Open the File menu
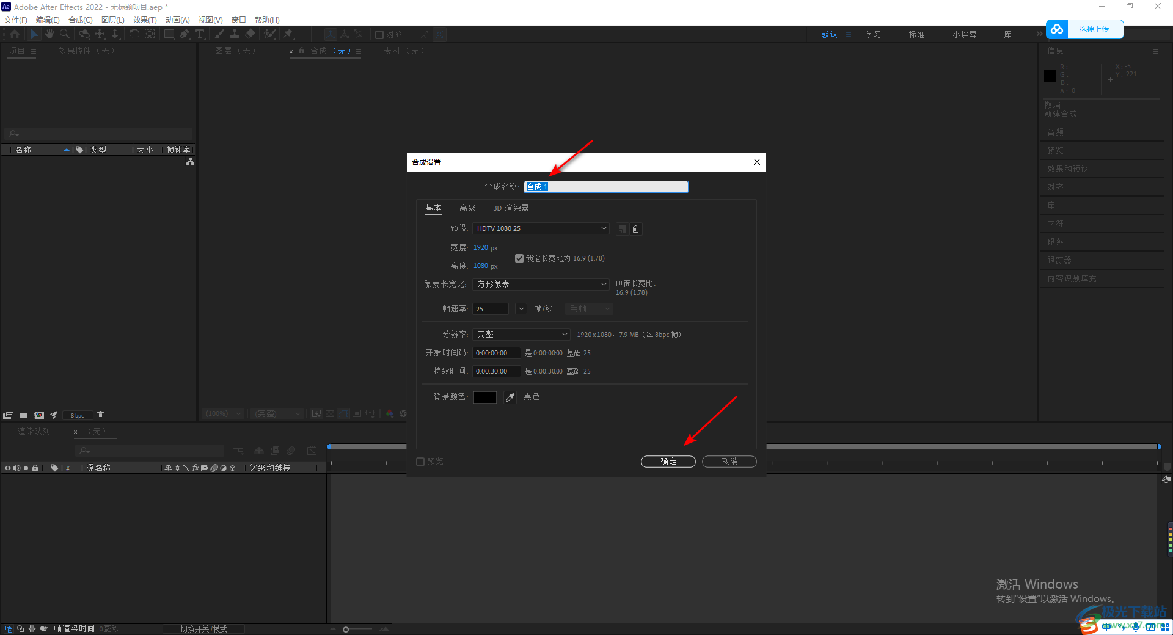Image resolution: width=1173 pixels, height=635 pixels. (16, 20)
